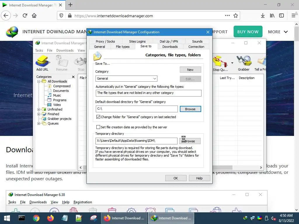Collapse the All Downloads tree node
The image size is (299, 224).
39,82
